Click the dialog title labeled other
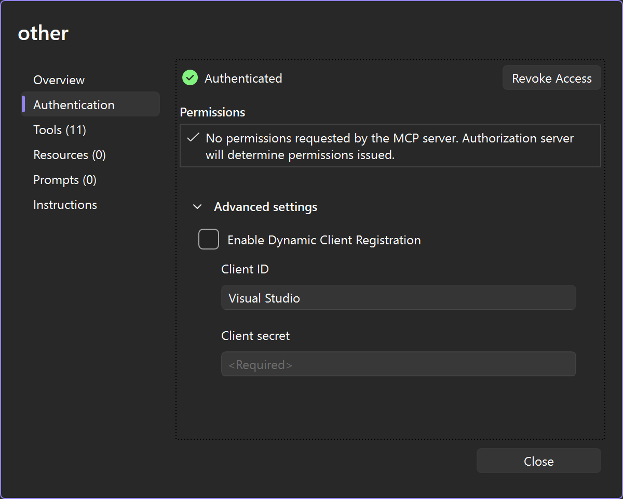 click(43, 32)
